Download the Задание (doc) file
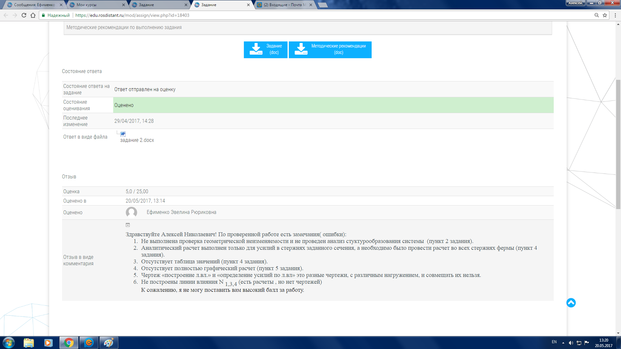 [x=266, y=49]
